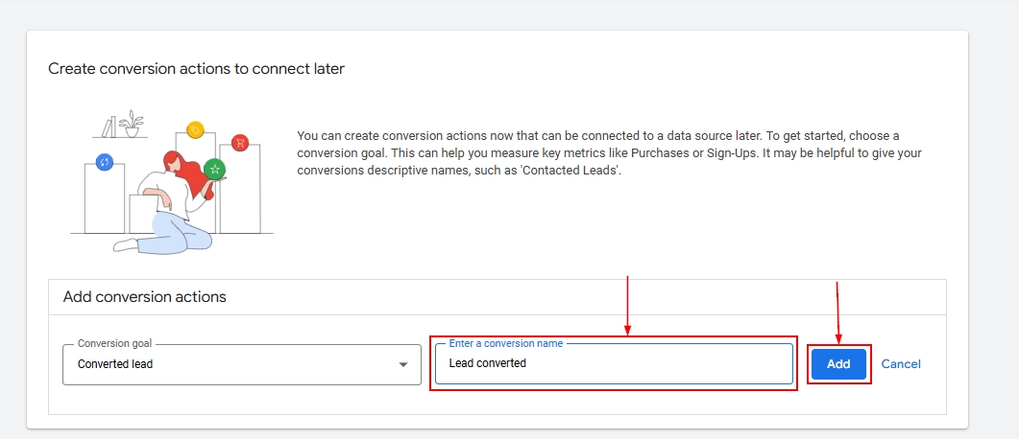Click the kneeling woman illustration
The width and height of the screenshot is (1019, 439).
[168, 206]
